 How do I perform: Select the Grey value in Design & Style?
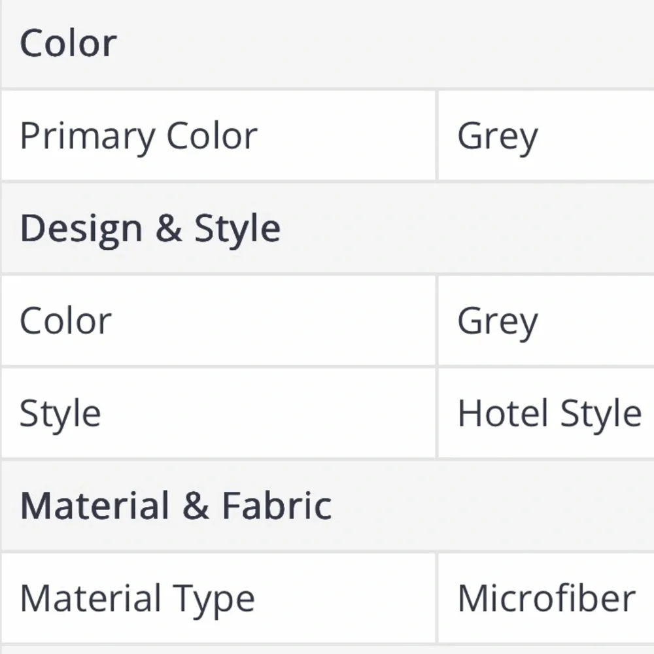pos(498,322)
